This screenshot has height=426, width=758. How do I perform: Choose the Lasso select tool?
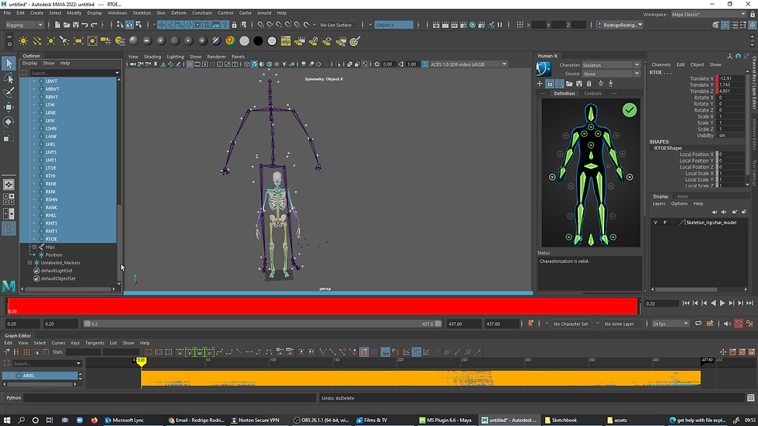[9, 78]
